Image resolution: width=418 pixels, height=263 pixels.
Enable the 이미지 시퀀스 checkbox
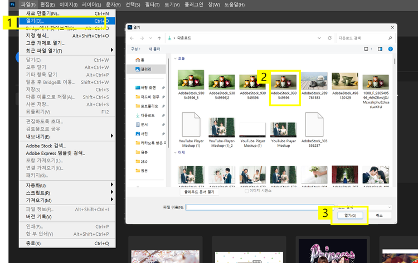[x=246, y=191]
